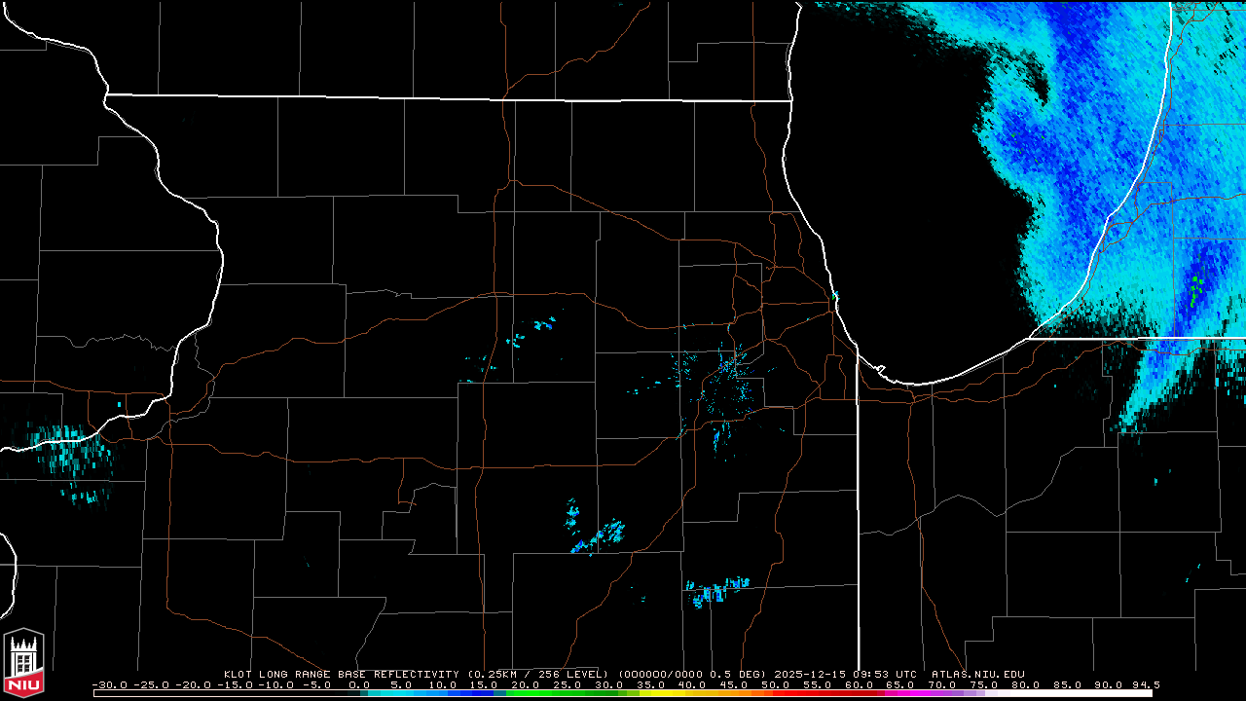Click the green echo cluster in Michigan

pos(1196,289)
